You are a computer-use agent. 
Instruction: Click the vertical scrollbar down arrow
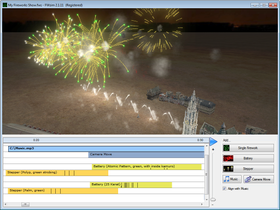coord(207,200)
